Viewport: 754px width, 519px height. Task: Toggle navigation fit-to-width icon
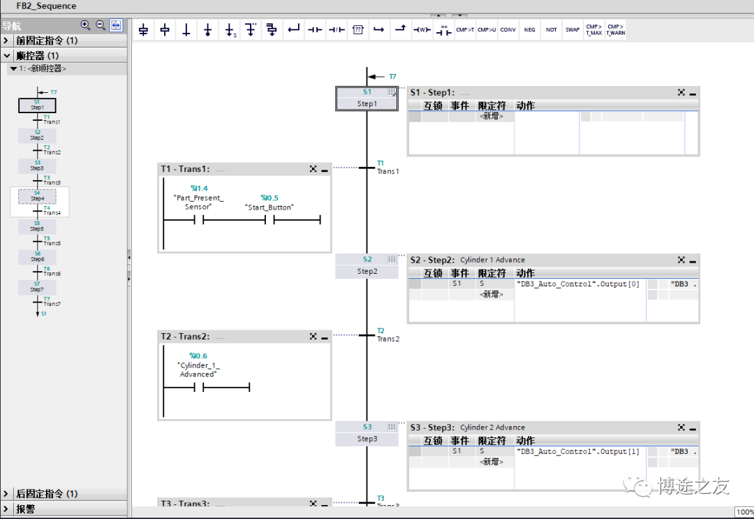pyautogui.click(x=116, y=25)
